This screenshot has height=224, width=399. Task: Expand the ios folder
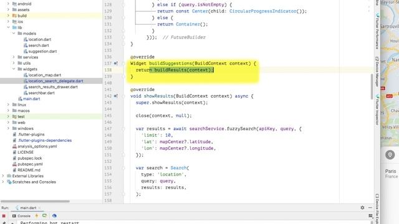pos(8,22)
